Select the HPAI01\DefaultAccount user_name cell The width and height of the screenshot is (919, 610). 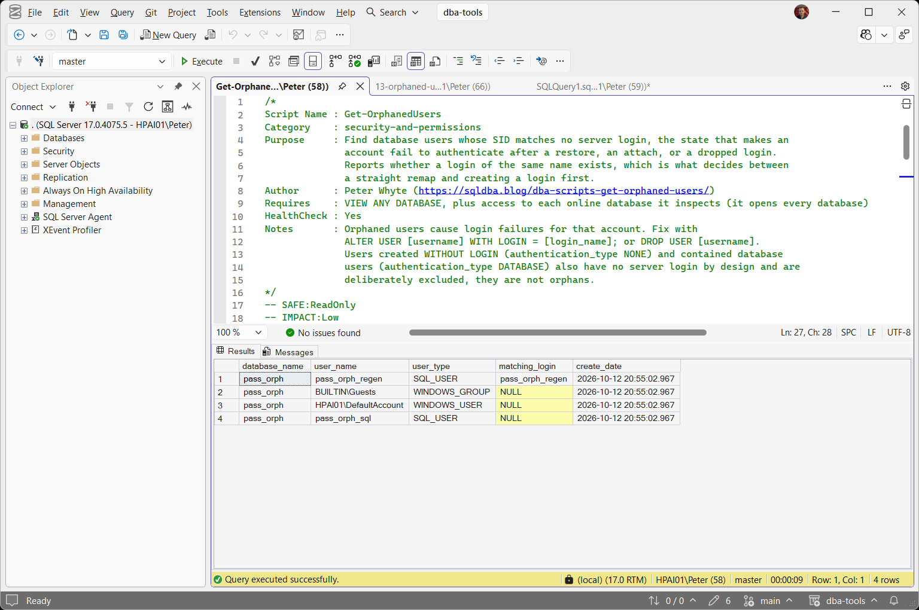point(361,405)
